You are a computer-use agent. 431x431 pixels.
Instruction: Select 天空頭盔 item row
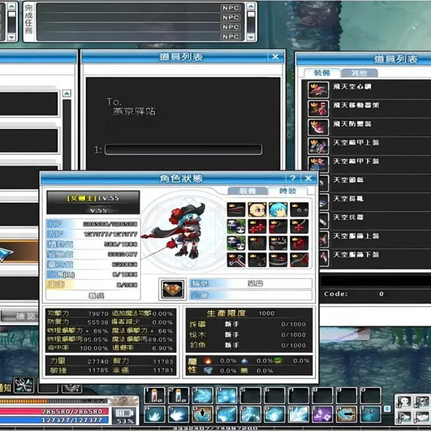(375, 183)
